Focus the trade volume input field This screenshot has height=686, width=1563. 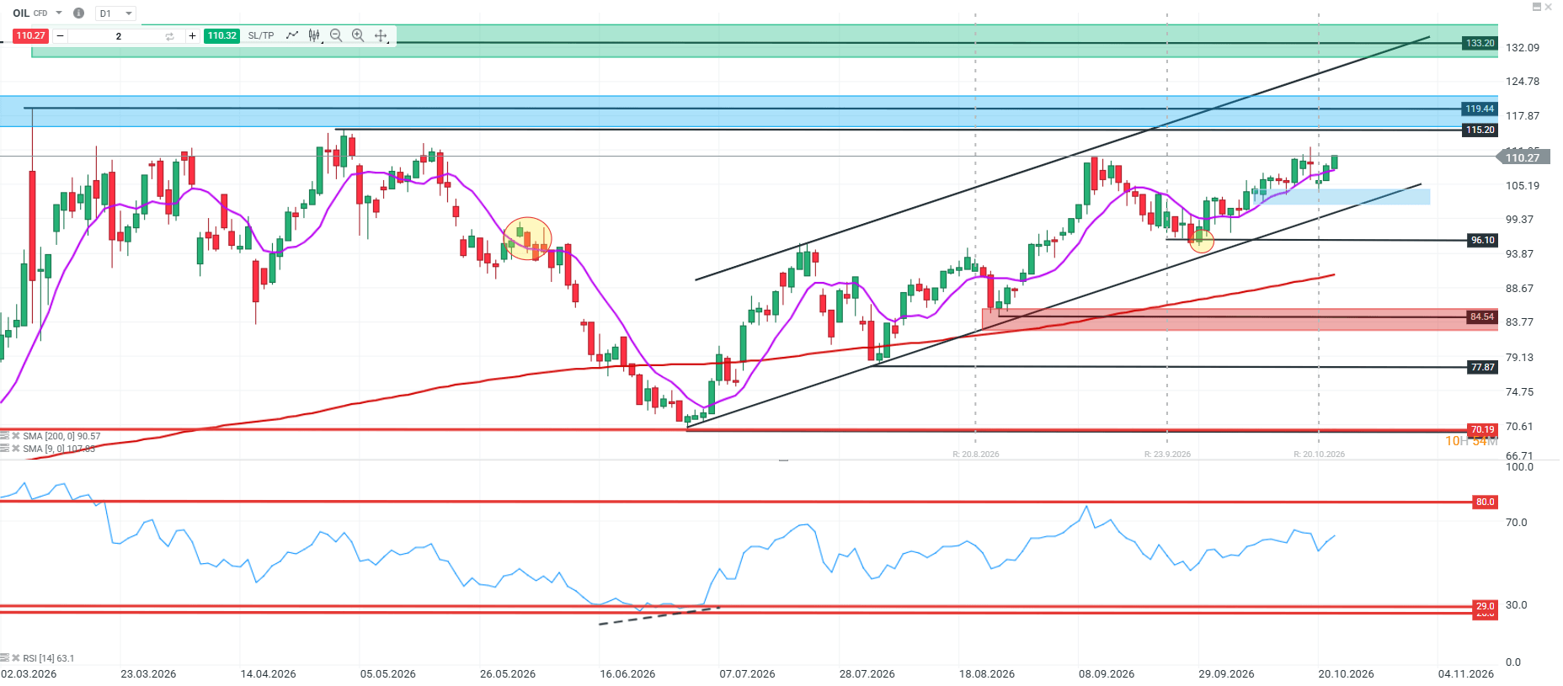click(x=118, y=36)
